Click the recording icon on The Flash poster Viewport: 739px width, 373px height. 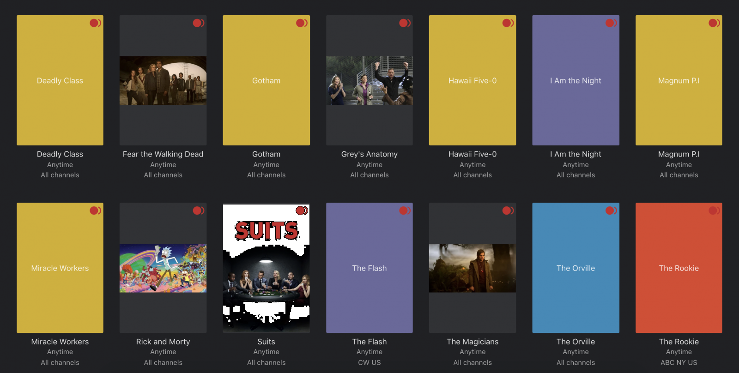pos(405,211)
